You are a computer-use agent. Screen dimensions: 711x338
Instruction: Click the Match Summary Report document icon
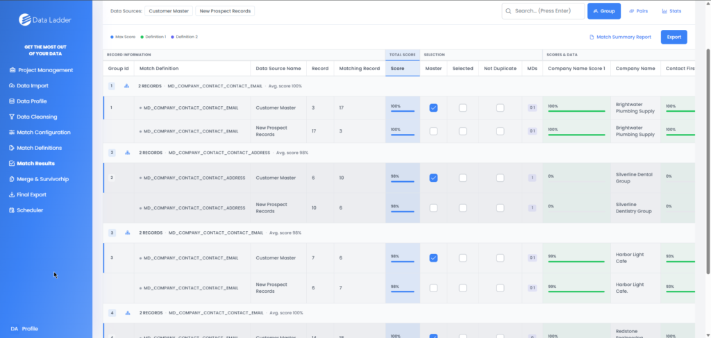592,37
